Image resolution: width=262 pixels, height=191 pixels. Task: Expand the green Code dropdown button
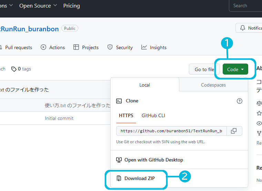pyautogui.click(x=235, y=69)
